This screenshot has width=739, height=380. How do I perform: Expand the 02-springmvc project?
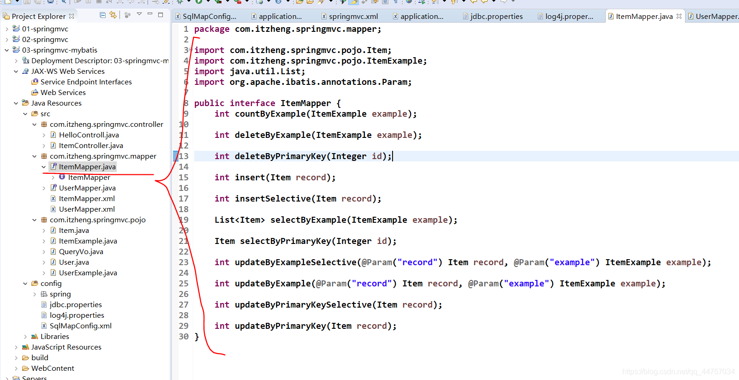6,39
